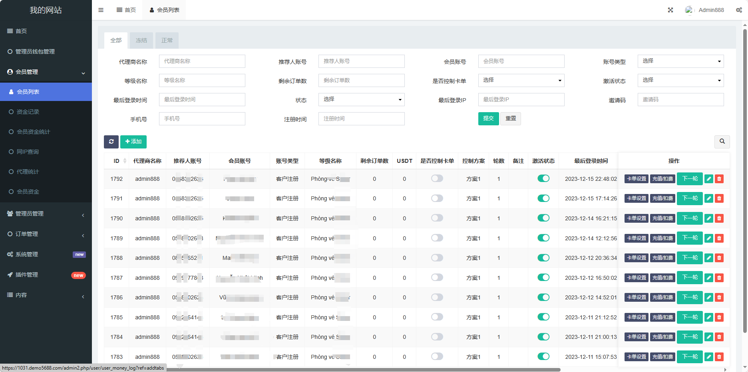Click the edit pencil icon for ID 1785

pyautogui.click(x=709, y=317)
